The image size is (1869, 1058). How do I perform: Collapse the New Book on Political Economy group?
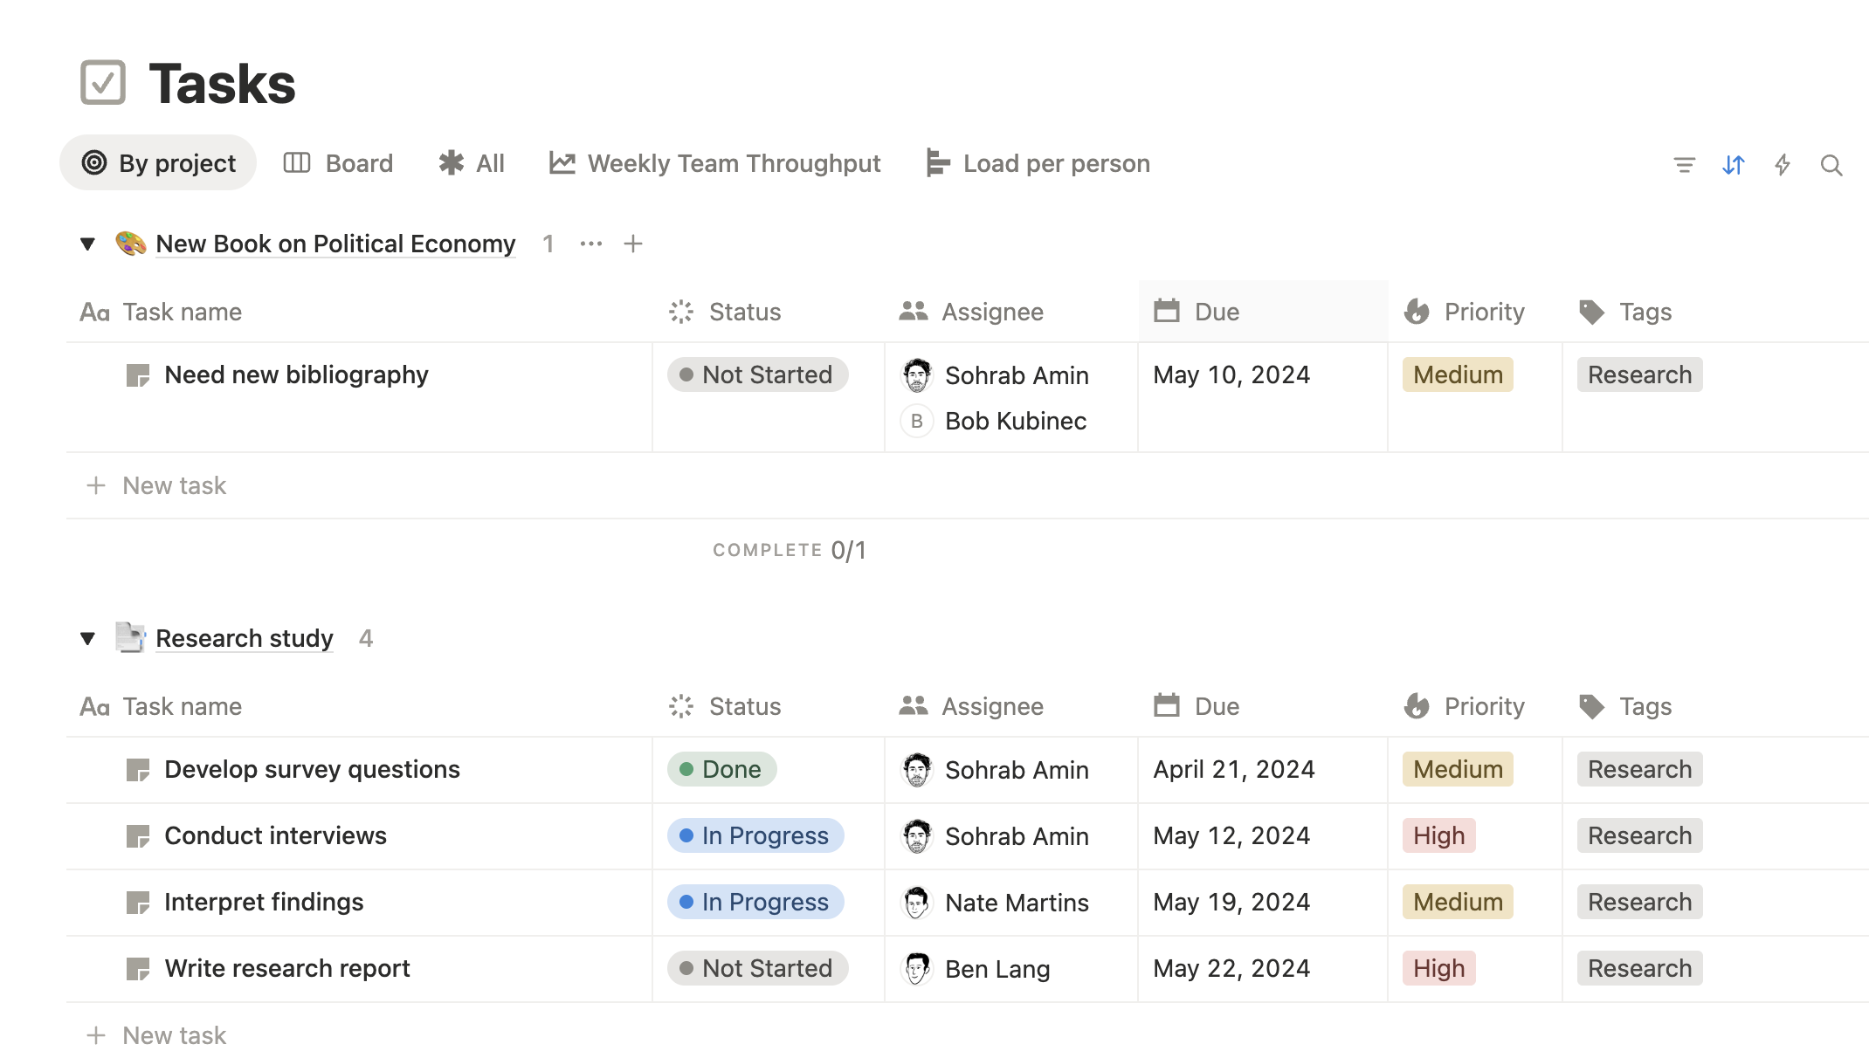(87, 244)
